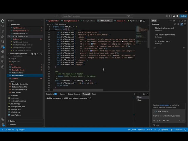Show More chat sessions

coord(155,48)
